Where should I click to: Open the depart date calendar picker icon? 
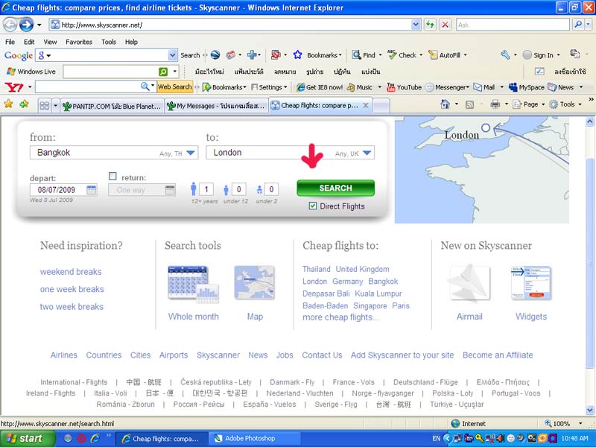tap(91, 190)
